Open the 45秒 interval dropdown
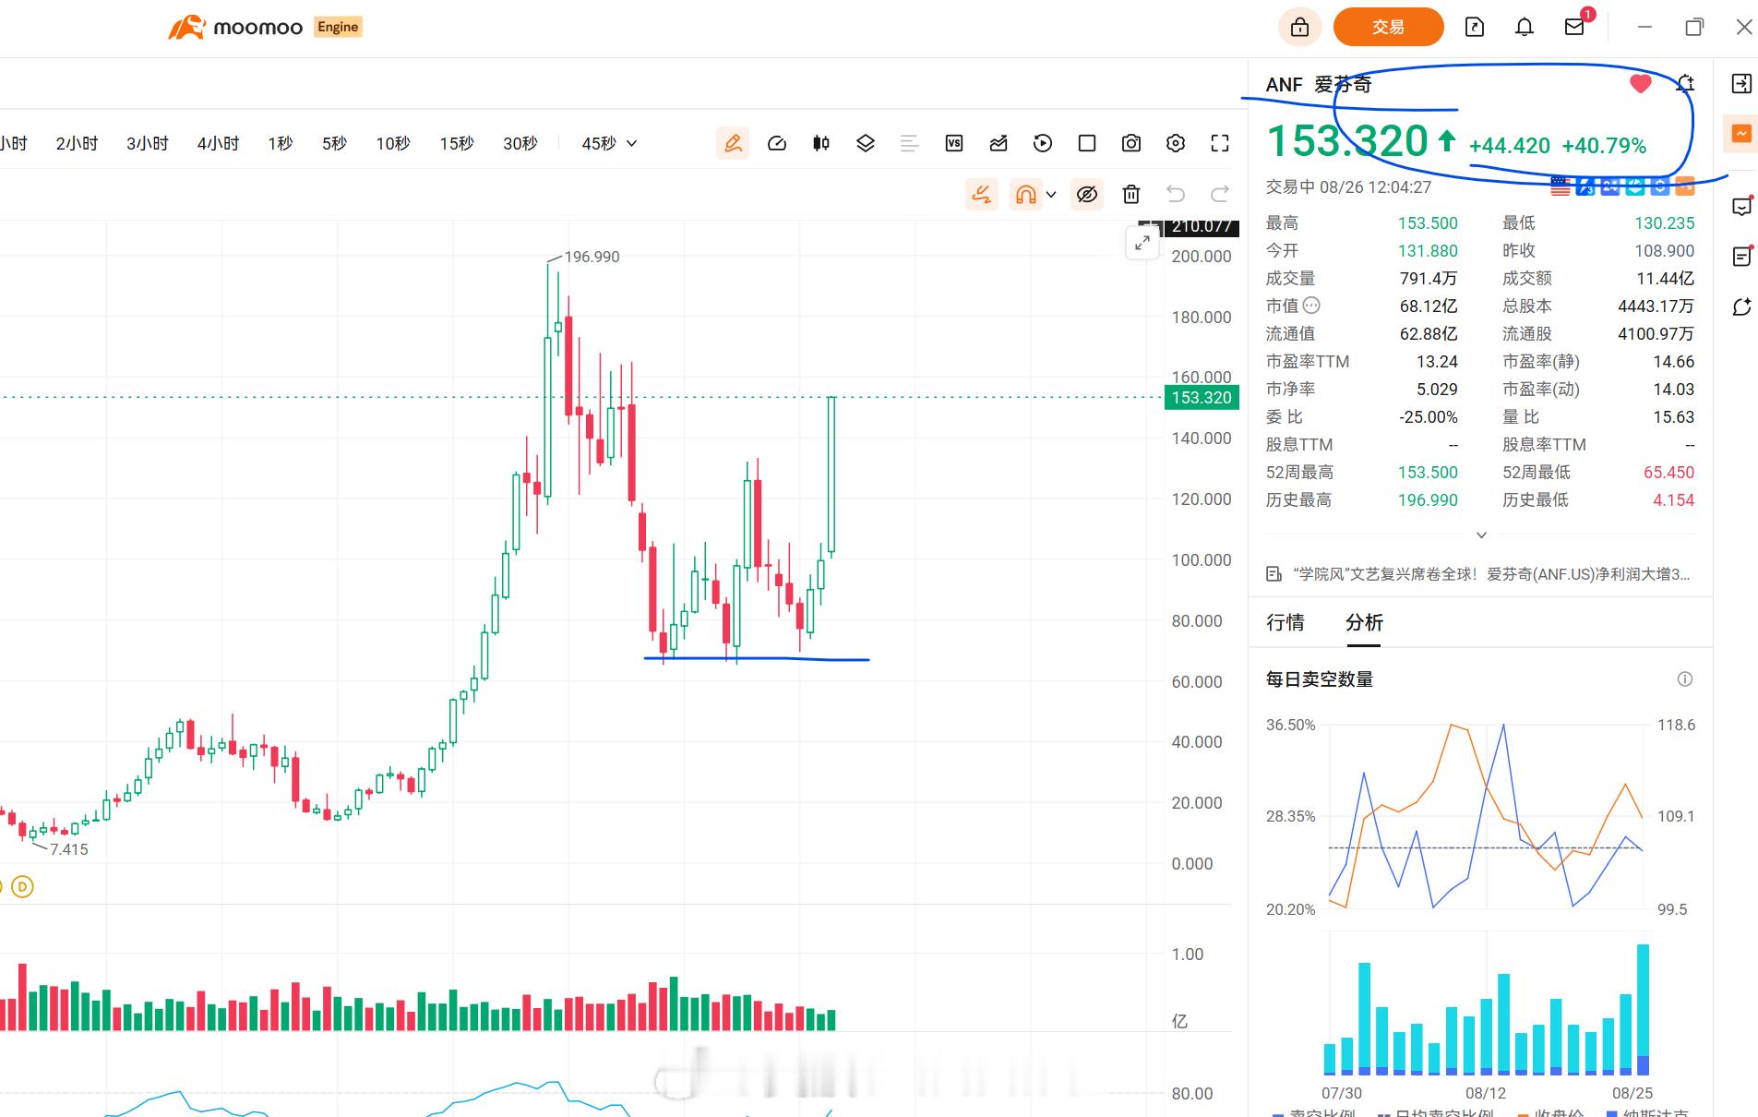 pos(609,143)
